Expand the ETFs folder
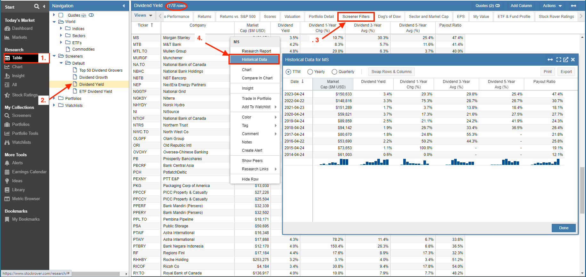The image size is (586, 277). 61,42
